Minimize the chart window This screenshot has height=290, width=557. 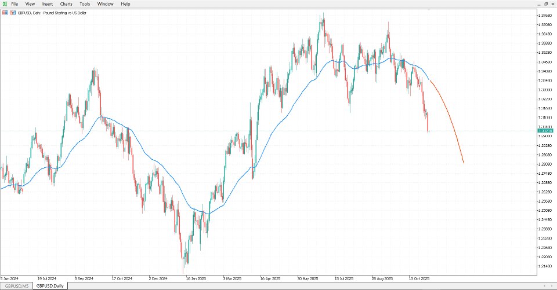(x=538, y=3)
